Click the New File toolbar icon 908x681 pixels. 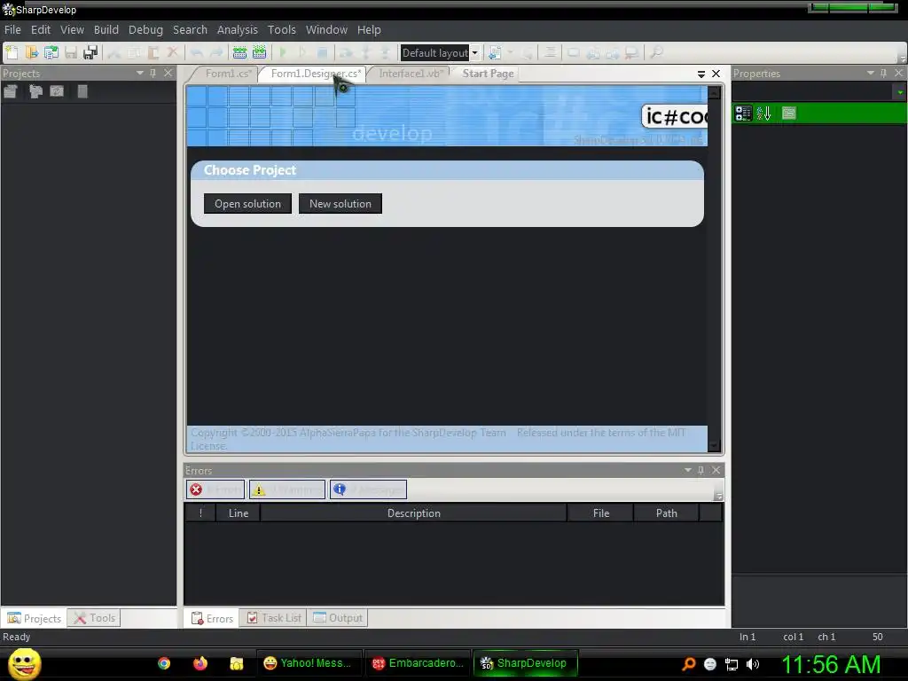pos(12,52)
